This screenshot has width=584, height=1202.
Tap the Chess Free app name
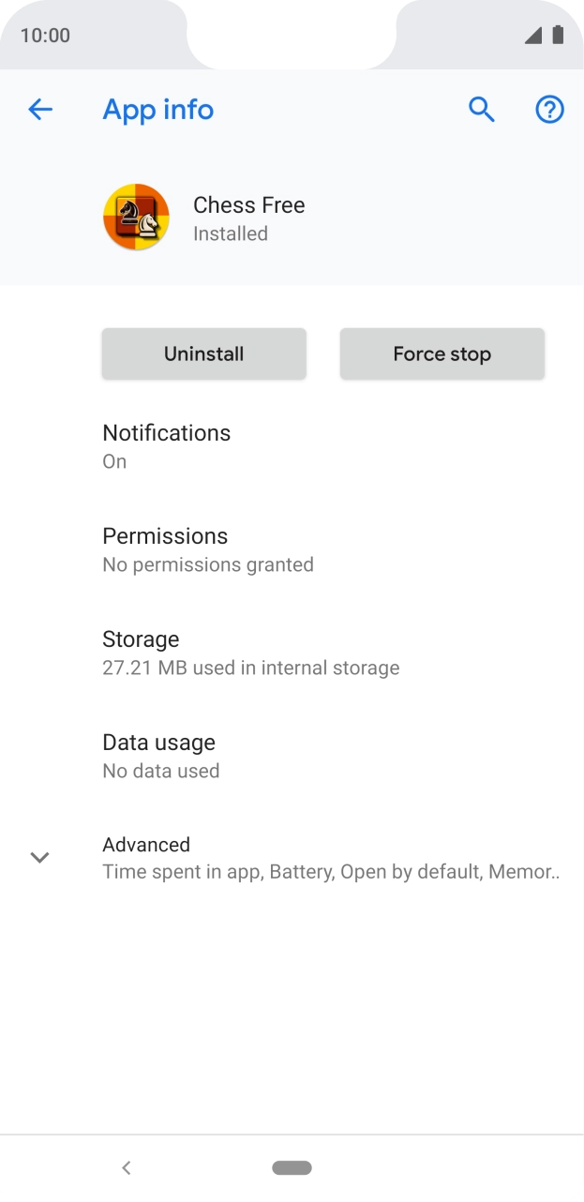tap(248, 205)
